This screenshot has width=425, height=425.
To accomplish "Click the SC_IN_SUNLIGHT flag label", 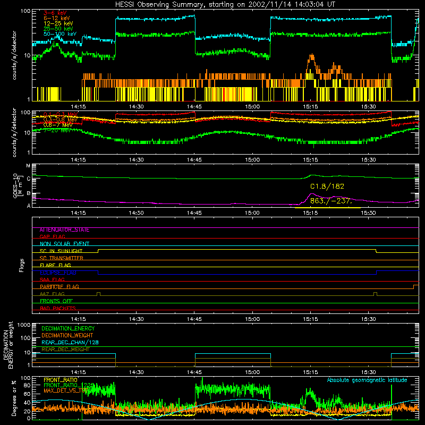I will tap(61, 251).
